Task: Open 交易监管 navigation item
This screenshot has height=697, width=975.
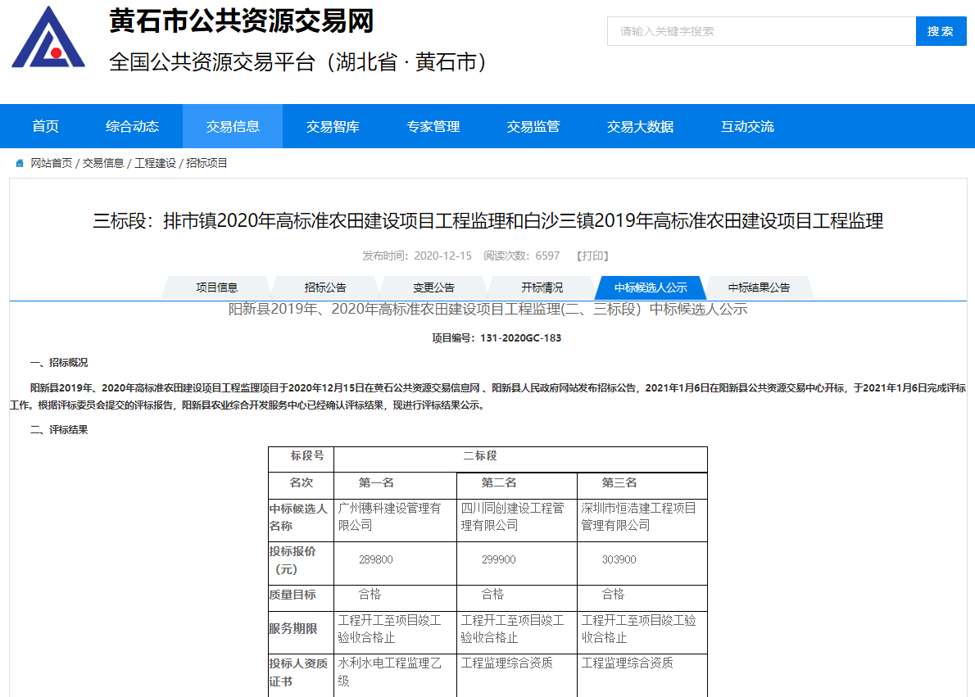Action: click(x=533, y=126)
